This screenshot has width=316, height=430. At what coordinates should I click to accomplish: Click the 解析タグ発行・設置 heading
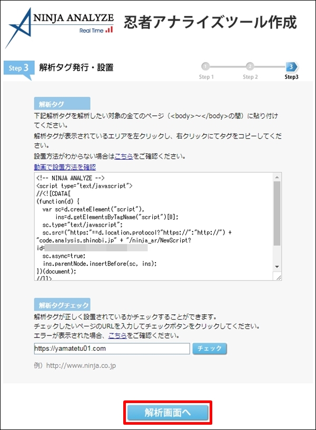click(76, 68)
